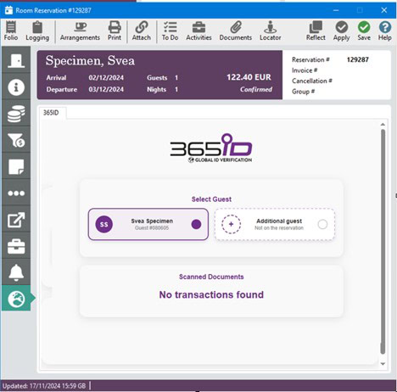This screenshot has height=392, width=397.
Task: Click the No transactions found message
Action: pos(211,294)
